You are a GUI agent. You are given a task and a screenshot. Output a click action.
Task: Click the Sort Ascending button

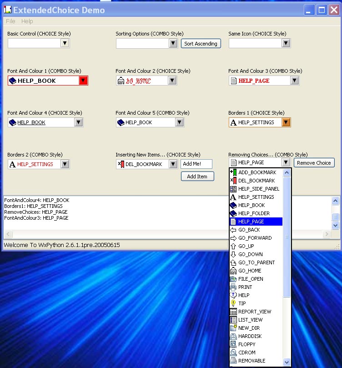click(x=201, y=44)
